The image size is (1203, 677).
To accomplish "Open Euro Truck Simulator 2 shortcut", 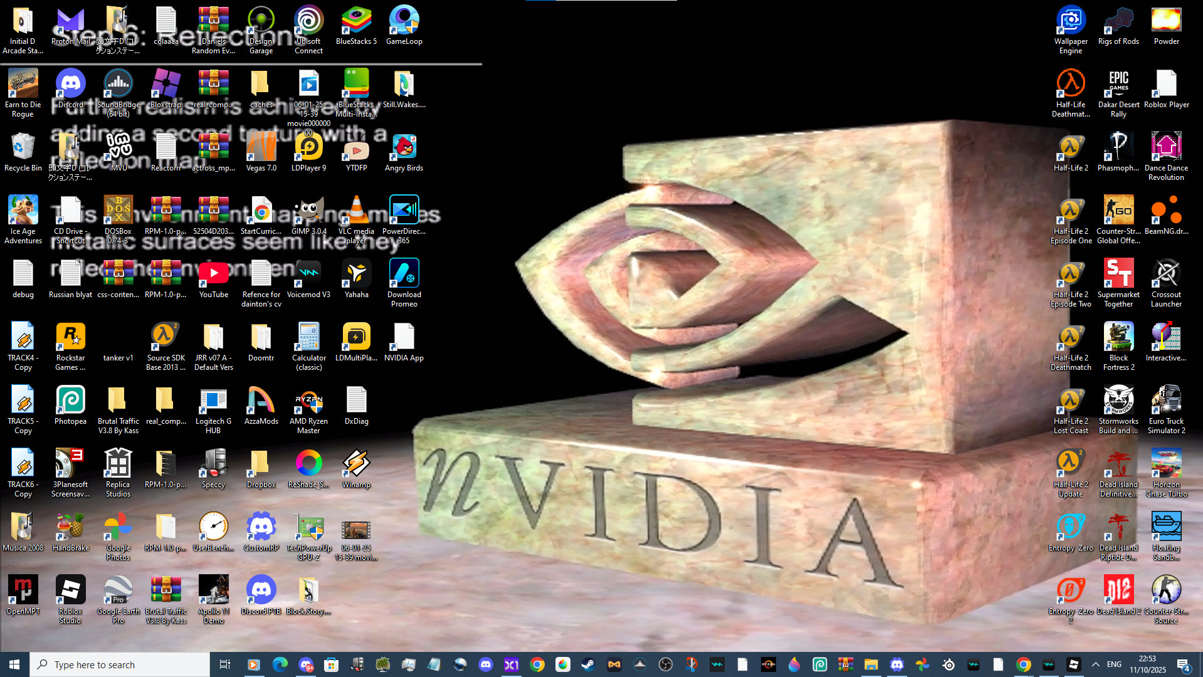I will click(x=1165, y=405).
